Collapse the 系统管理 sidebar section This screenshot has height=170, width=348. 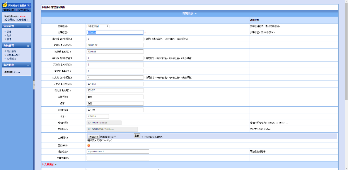coord(28,45)
